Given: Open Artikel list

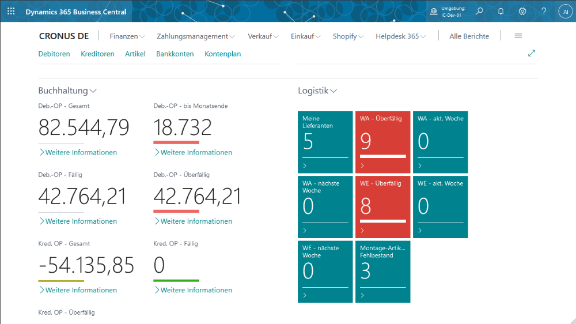Looking at the screenshot, I should click(x=135, y=54).
